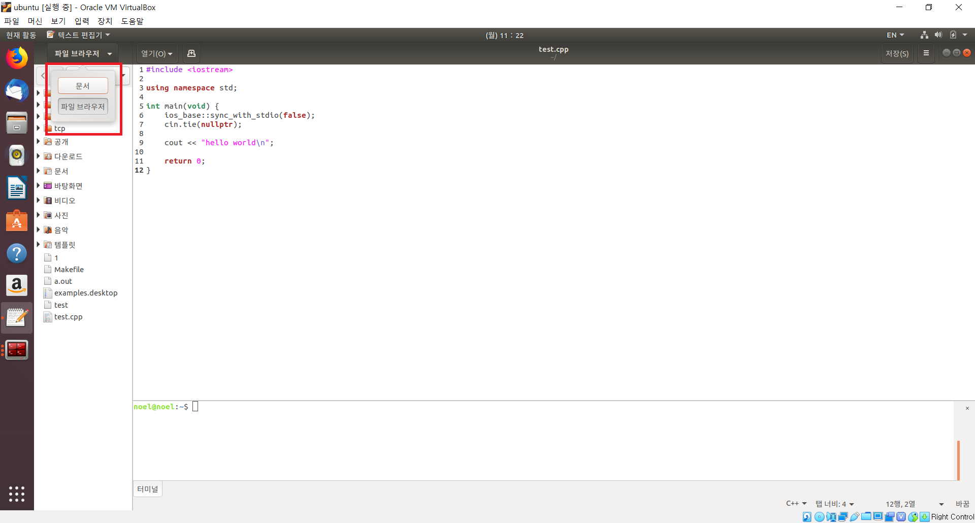
Task: Click VirtualBox shared folders status icon
Action: pos(866,517)
